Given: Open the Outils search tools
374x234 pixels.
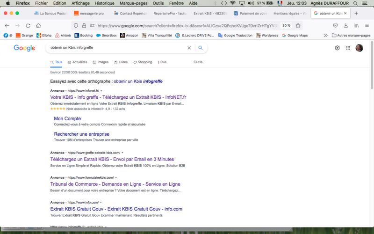Looking at the screenshot, I should click(x=198, y=62).
